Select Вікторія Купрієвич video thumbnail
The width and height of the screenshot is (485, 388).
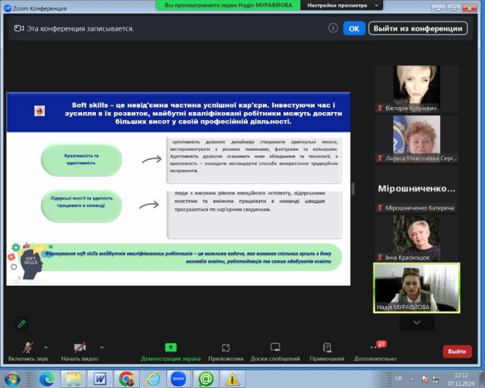click(416, 89)
